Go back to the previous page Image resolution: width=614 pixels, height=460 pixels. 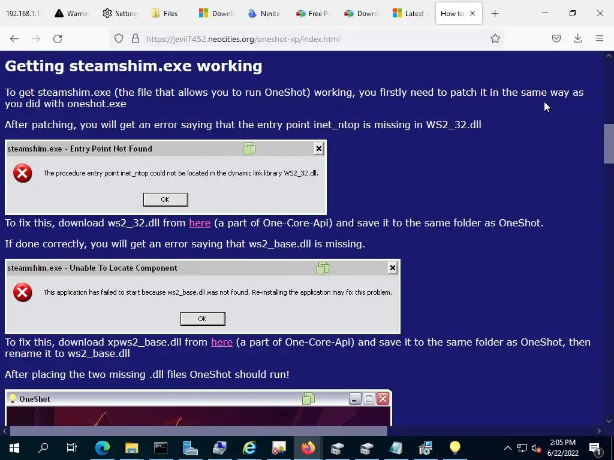click(x=14, y=38)
